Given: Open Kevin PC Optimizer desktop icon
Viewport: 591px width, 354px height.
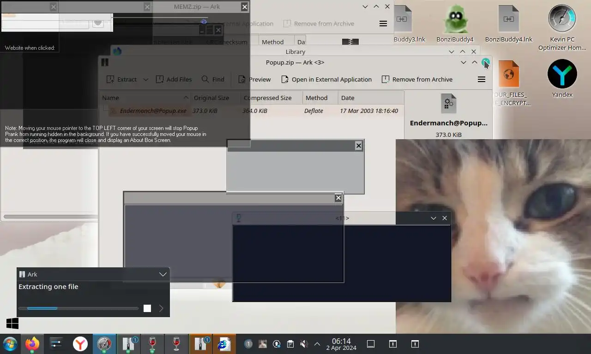Looking at the screenshot, I should tap(562, 28).
